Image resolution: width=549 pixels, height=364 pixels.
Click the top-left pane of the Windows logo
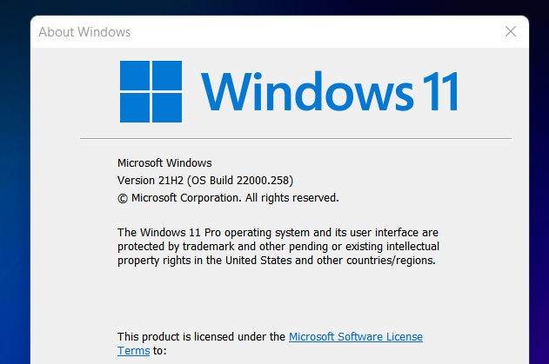tap(135, 76)
